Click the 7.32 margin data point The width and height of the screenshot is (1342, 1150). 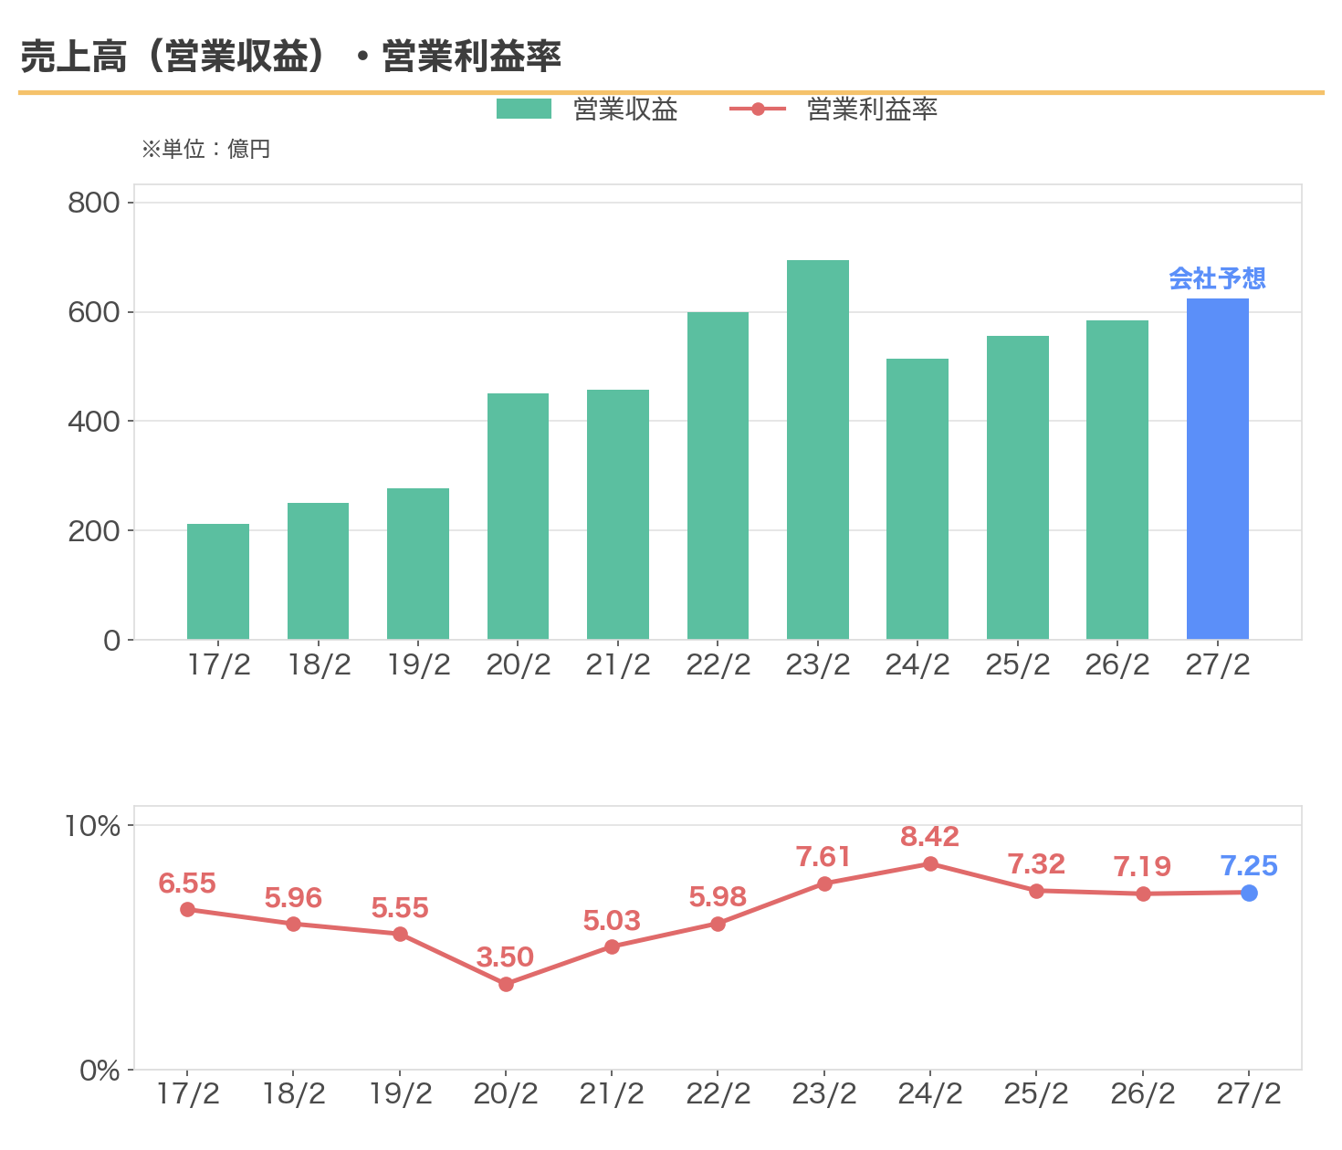pos(1036,891)
